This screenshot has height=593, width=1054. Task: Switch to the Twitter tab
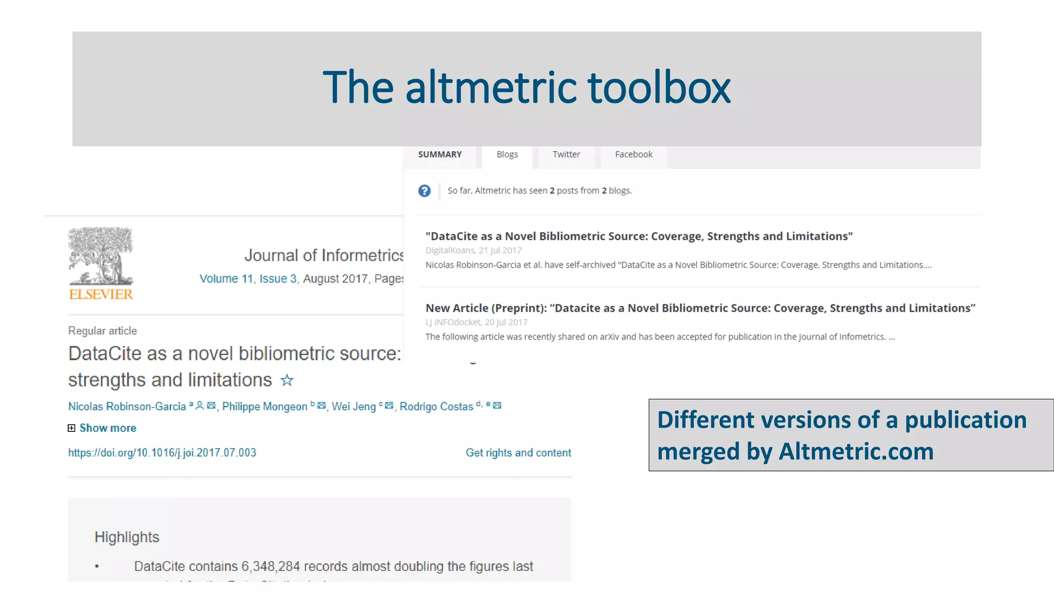566,154
